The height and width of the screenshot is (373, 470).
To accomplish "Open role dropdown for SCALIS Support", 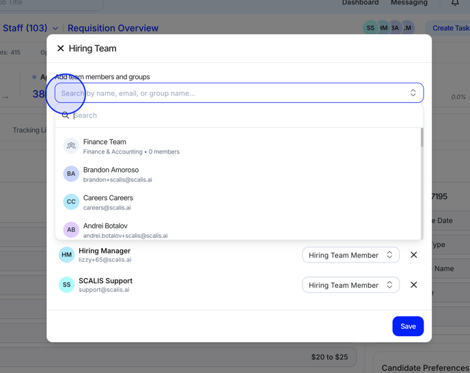I will (350, 285).
